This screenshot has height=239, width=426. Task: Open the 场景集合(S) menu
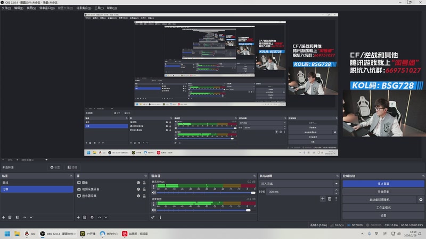click(84, 8)
